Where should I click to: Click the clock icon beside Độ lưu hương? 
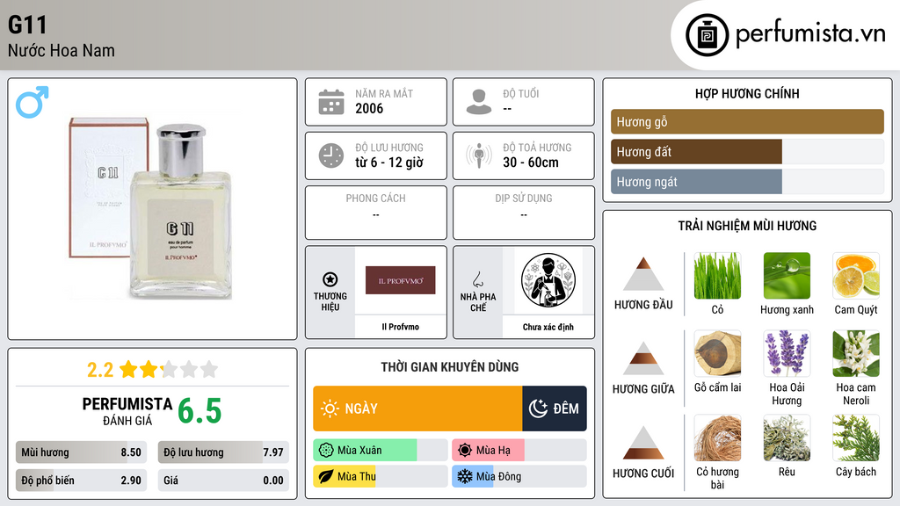click(x=331, y=155)
